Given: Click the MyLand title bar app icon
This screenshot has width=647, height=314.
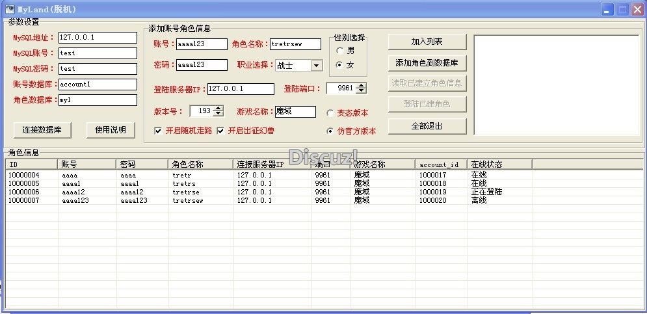Looking at the screenshot, I should tap(10, 9).
